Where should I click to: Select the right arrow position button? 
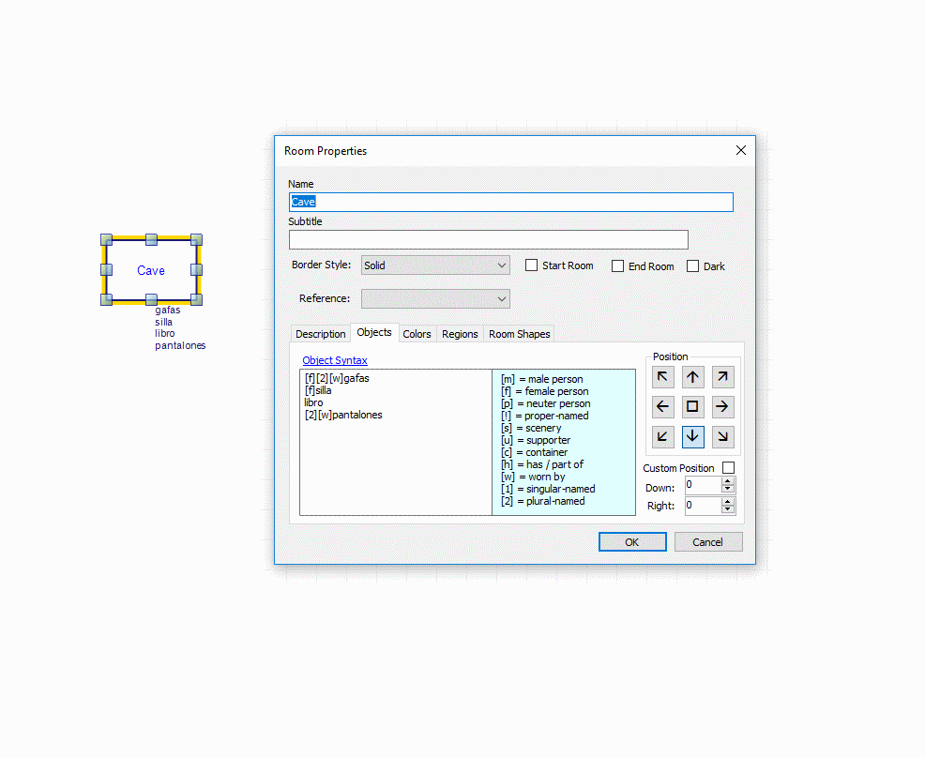723,407
